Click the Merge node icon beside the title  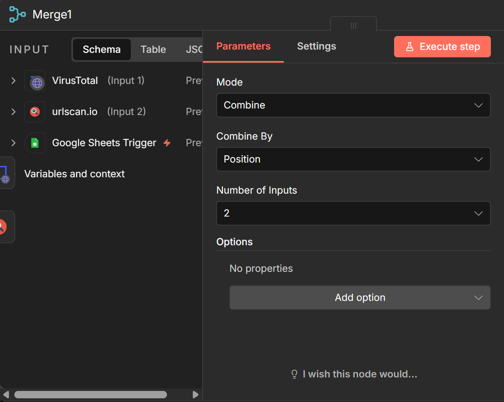pyautogui.click(x=17, y=14)
